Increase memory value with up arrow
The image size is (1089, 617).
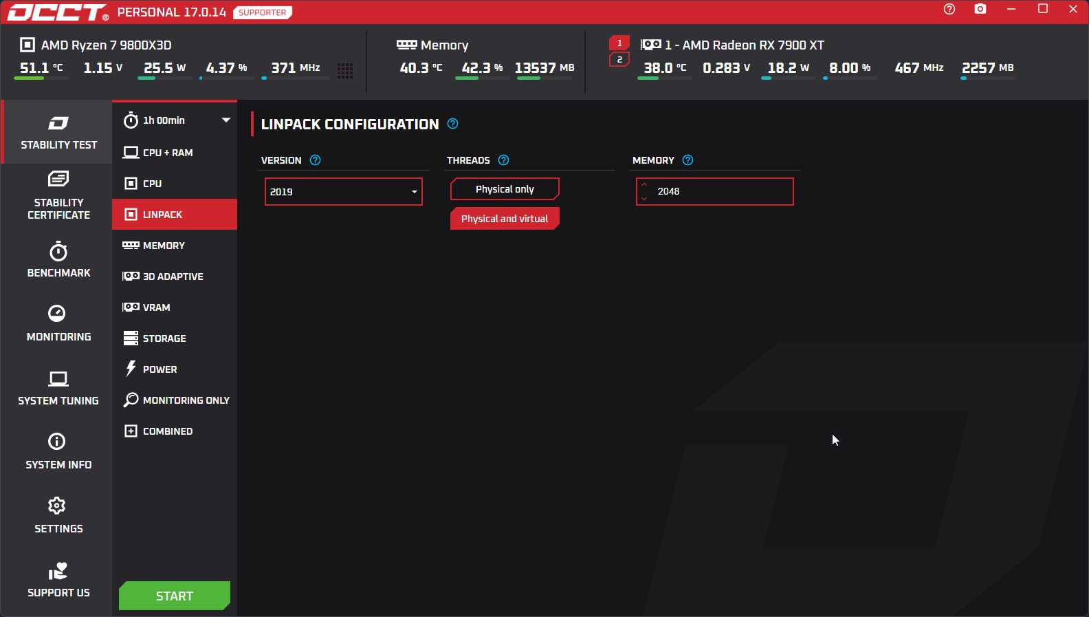click(644, 184)
